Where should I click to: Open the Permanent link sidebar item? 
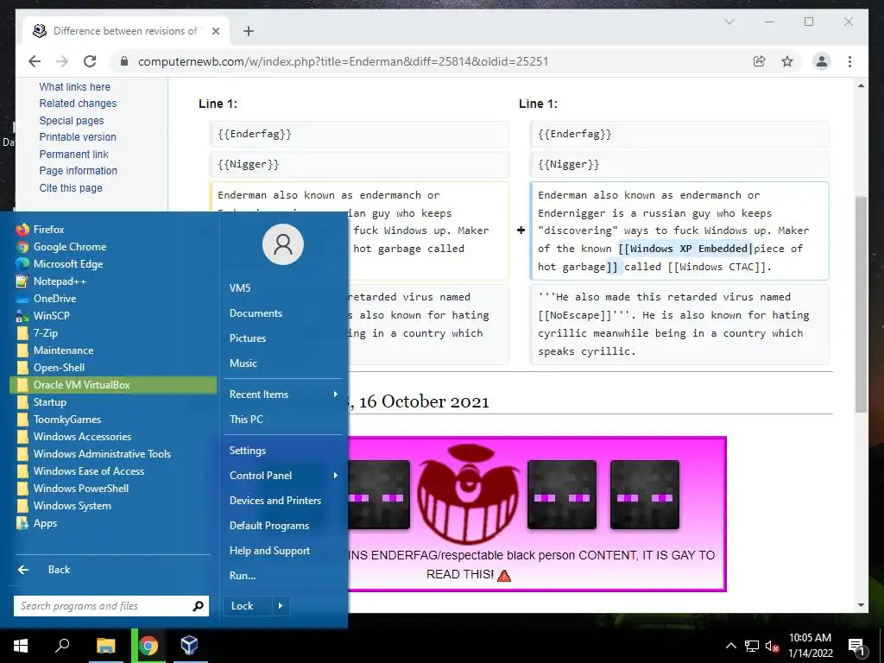tap(74, 155)
